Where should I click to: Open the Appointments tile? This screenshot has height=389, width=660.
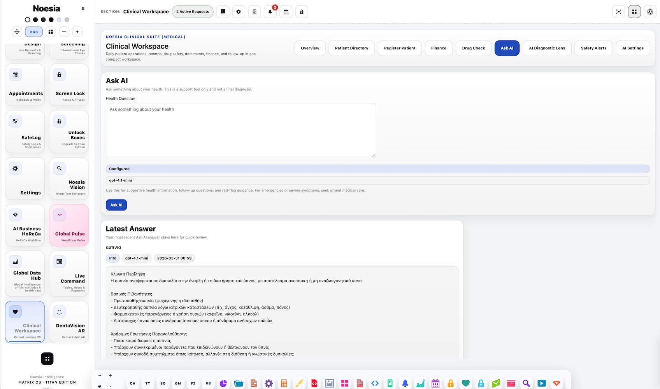(25, 85)
